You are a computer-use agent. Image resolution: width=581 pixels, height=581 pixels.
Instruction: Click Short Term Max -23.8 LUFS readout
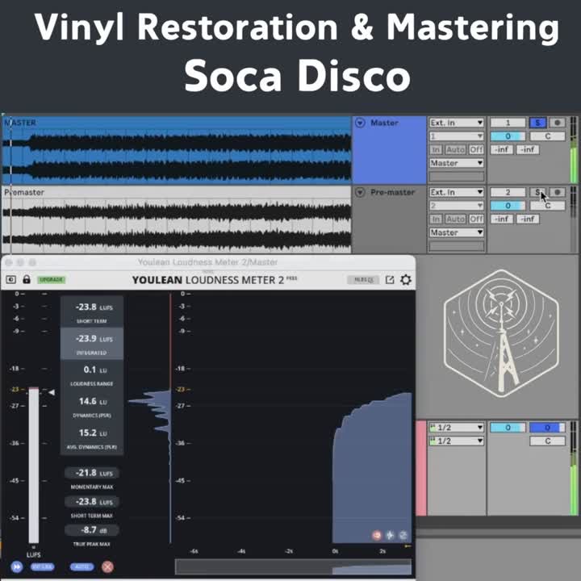click(92, 501)
